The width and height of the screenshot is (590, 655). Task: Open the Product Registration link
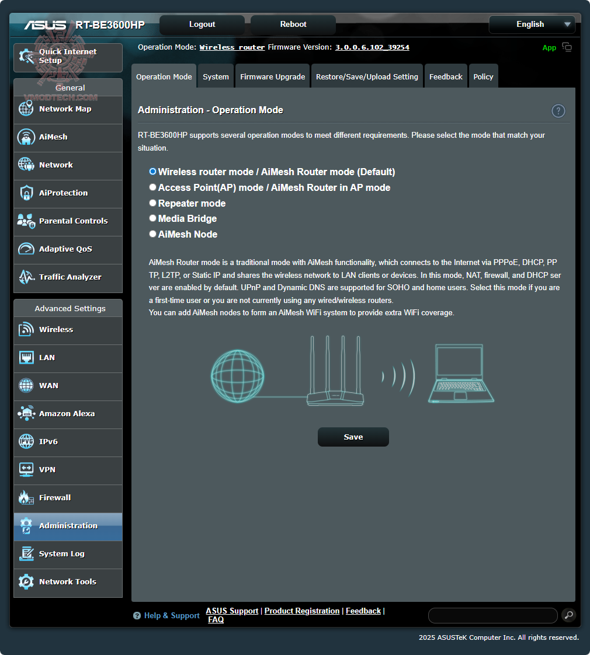(302, 611)
